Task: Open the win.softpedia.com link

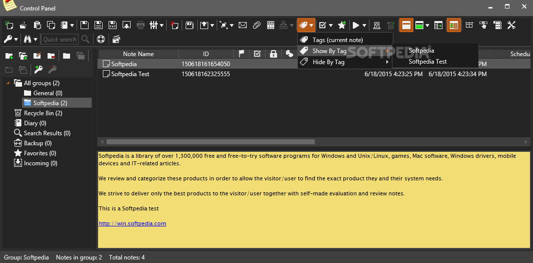Action: pyautogui.click(x=132, y=223)
